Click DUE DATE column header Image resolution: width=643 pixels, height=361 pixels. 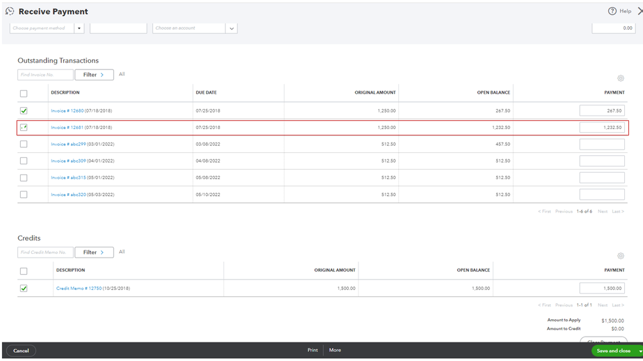coord(206,92)
